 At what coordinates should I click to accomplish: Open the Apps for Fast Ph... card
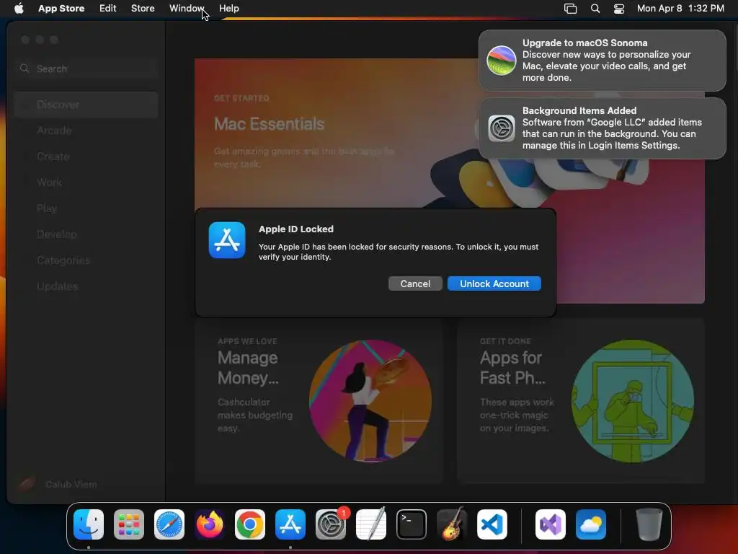581,401
